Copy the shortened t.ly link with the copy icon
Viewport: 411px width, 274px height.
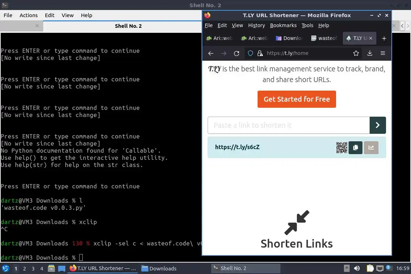click(355, 148)
